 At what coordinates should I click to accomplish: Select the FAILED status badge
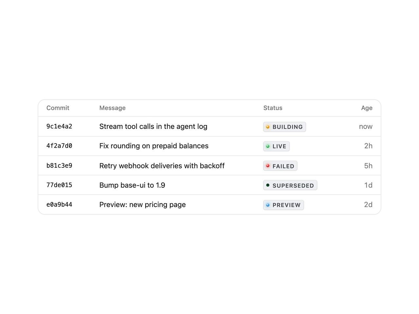pyautogui.click(x=280, y=166)
